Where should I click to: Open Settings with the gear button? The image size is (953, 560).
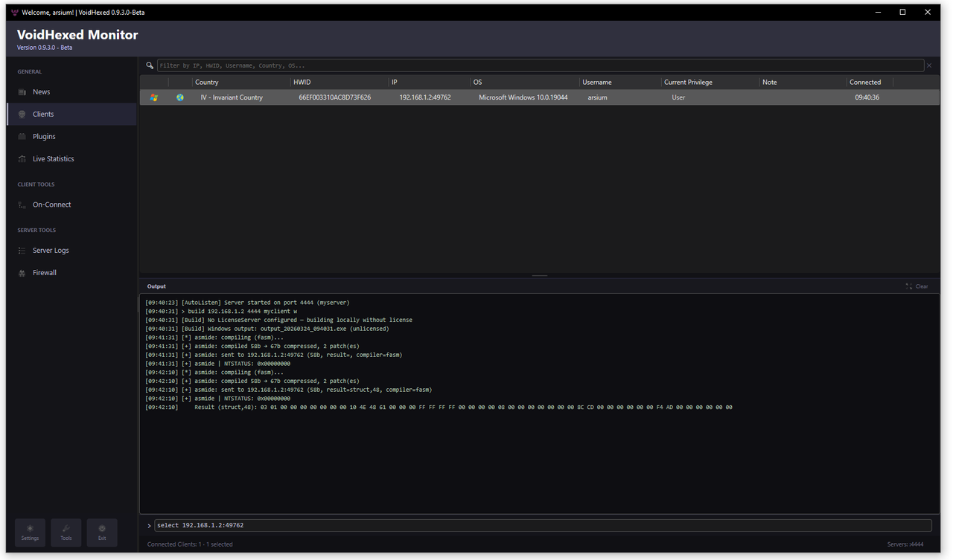31,532
